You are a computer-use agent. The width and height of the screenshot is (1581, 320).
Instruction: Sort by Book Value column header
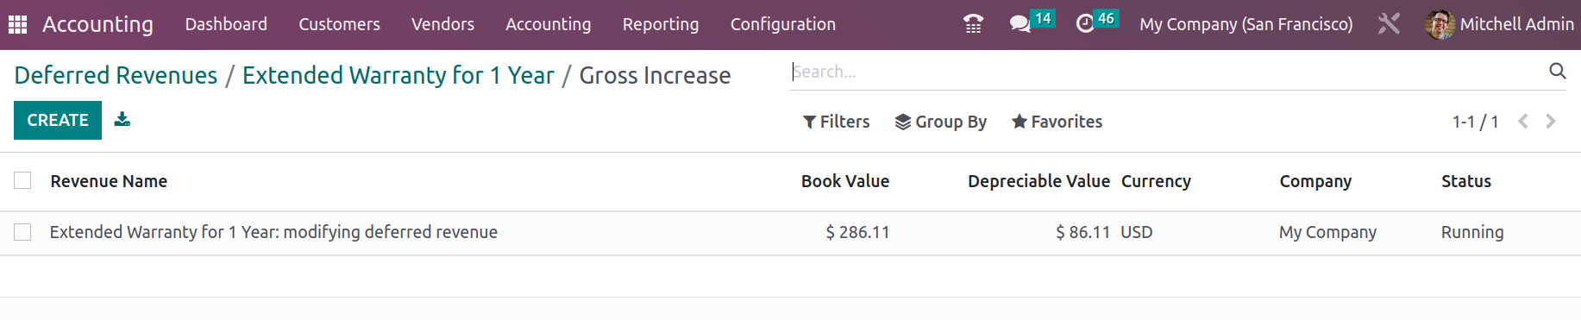[845, 181]
